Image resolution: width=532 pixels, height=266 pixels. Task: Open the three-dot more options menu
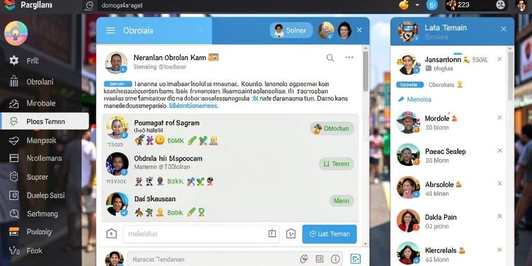click(350, 57)
